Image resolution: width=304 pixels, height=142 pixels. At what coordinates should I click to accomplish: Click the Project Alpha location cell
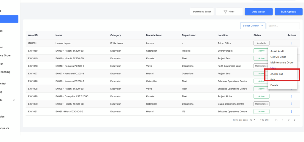click(x=225, y=96)
